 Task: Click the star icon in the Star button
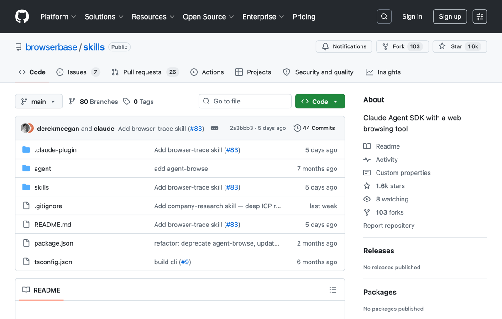point(442,46)
